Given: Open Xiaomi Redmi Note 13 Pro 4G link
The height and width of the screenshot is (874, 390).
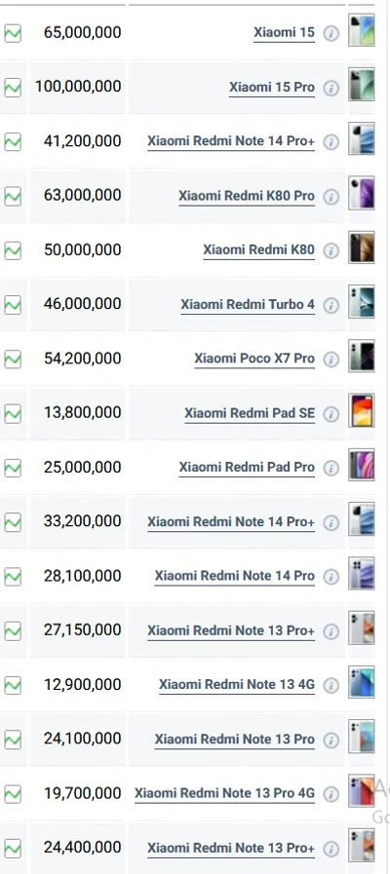Looking at the screenshot, I should [225, 793].
